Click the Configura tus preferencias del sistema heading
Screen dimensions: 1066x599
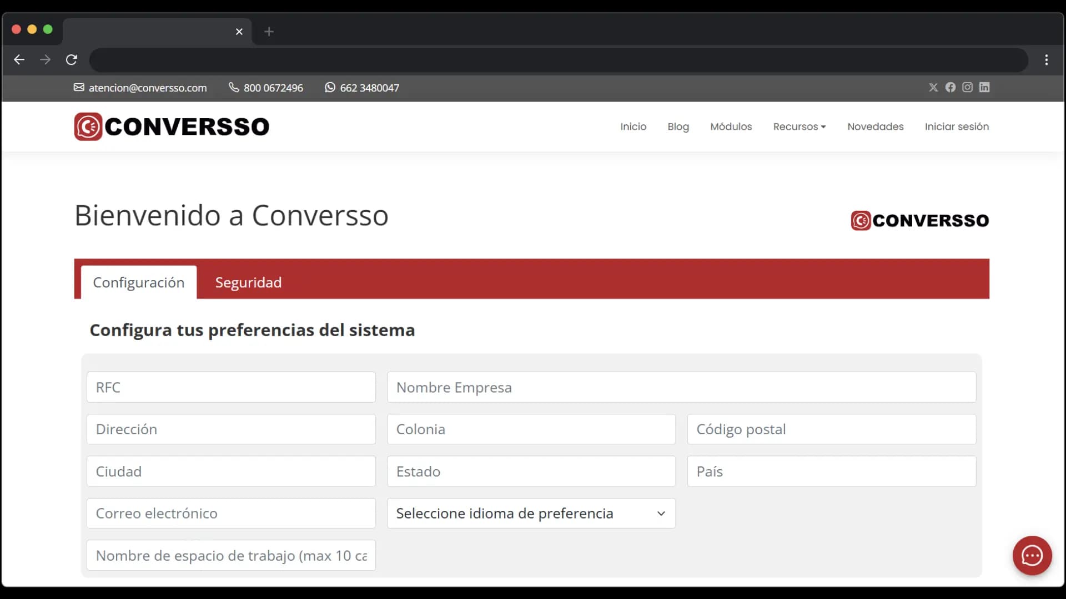(x=252, y=330)
